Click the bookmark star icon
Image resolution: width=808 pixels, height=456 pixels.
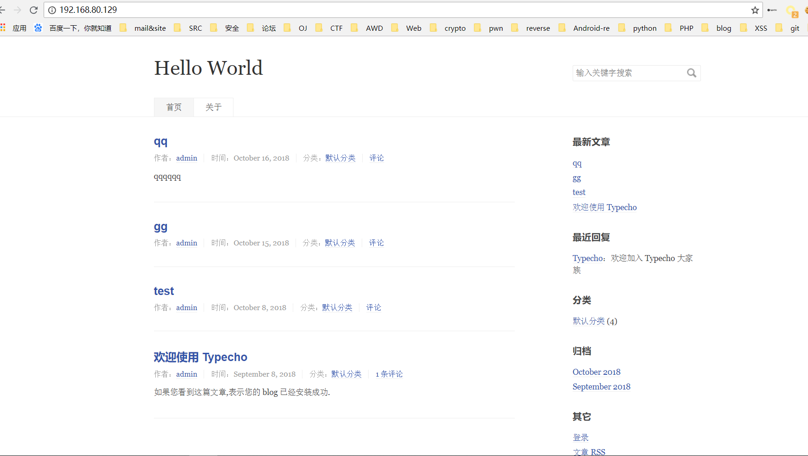click(x=755, y=10)
